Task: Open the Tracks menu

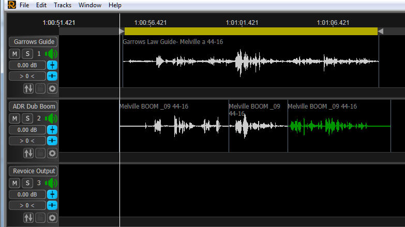Action: [x=63, y=5]
